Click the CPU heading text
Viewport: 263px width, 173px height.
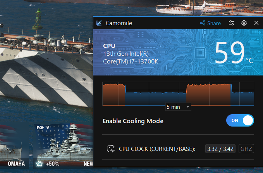click(109, 46)
